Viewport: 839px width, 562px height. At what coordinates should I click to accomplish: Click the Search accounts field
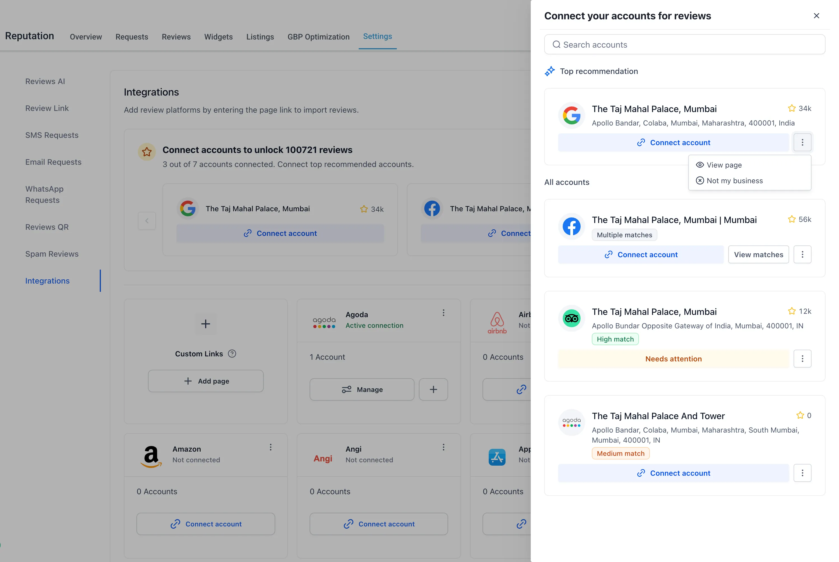click(x=684, y=45)
